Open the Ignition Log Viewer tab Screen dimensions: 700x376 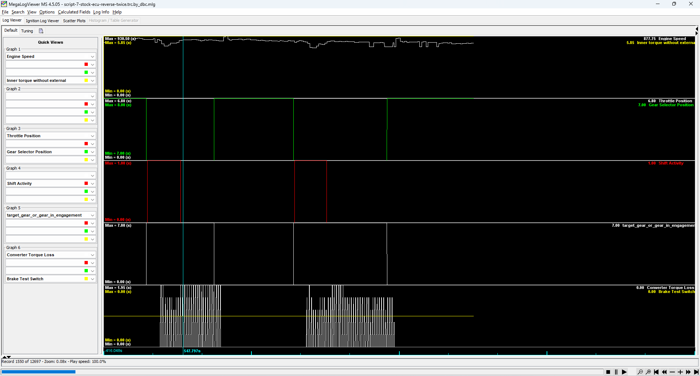click(42, 21)
